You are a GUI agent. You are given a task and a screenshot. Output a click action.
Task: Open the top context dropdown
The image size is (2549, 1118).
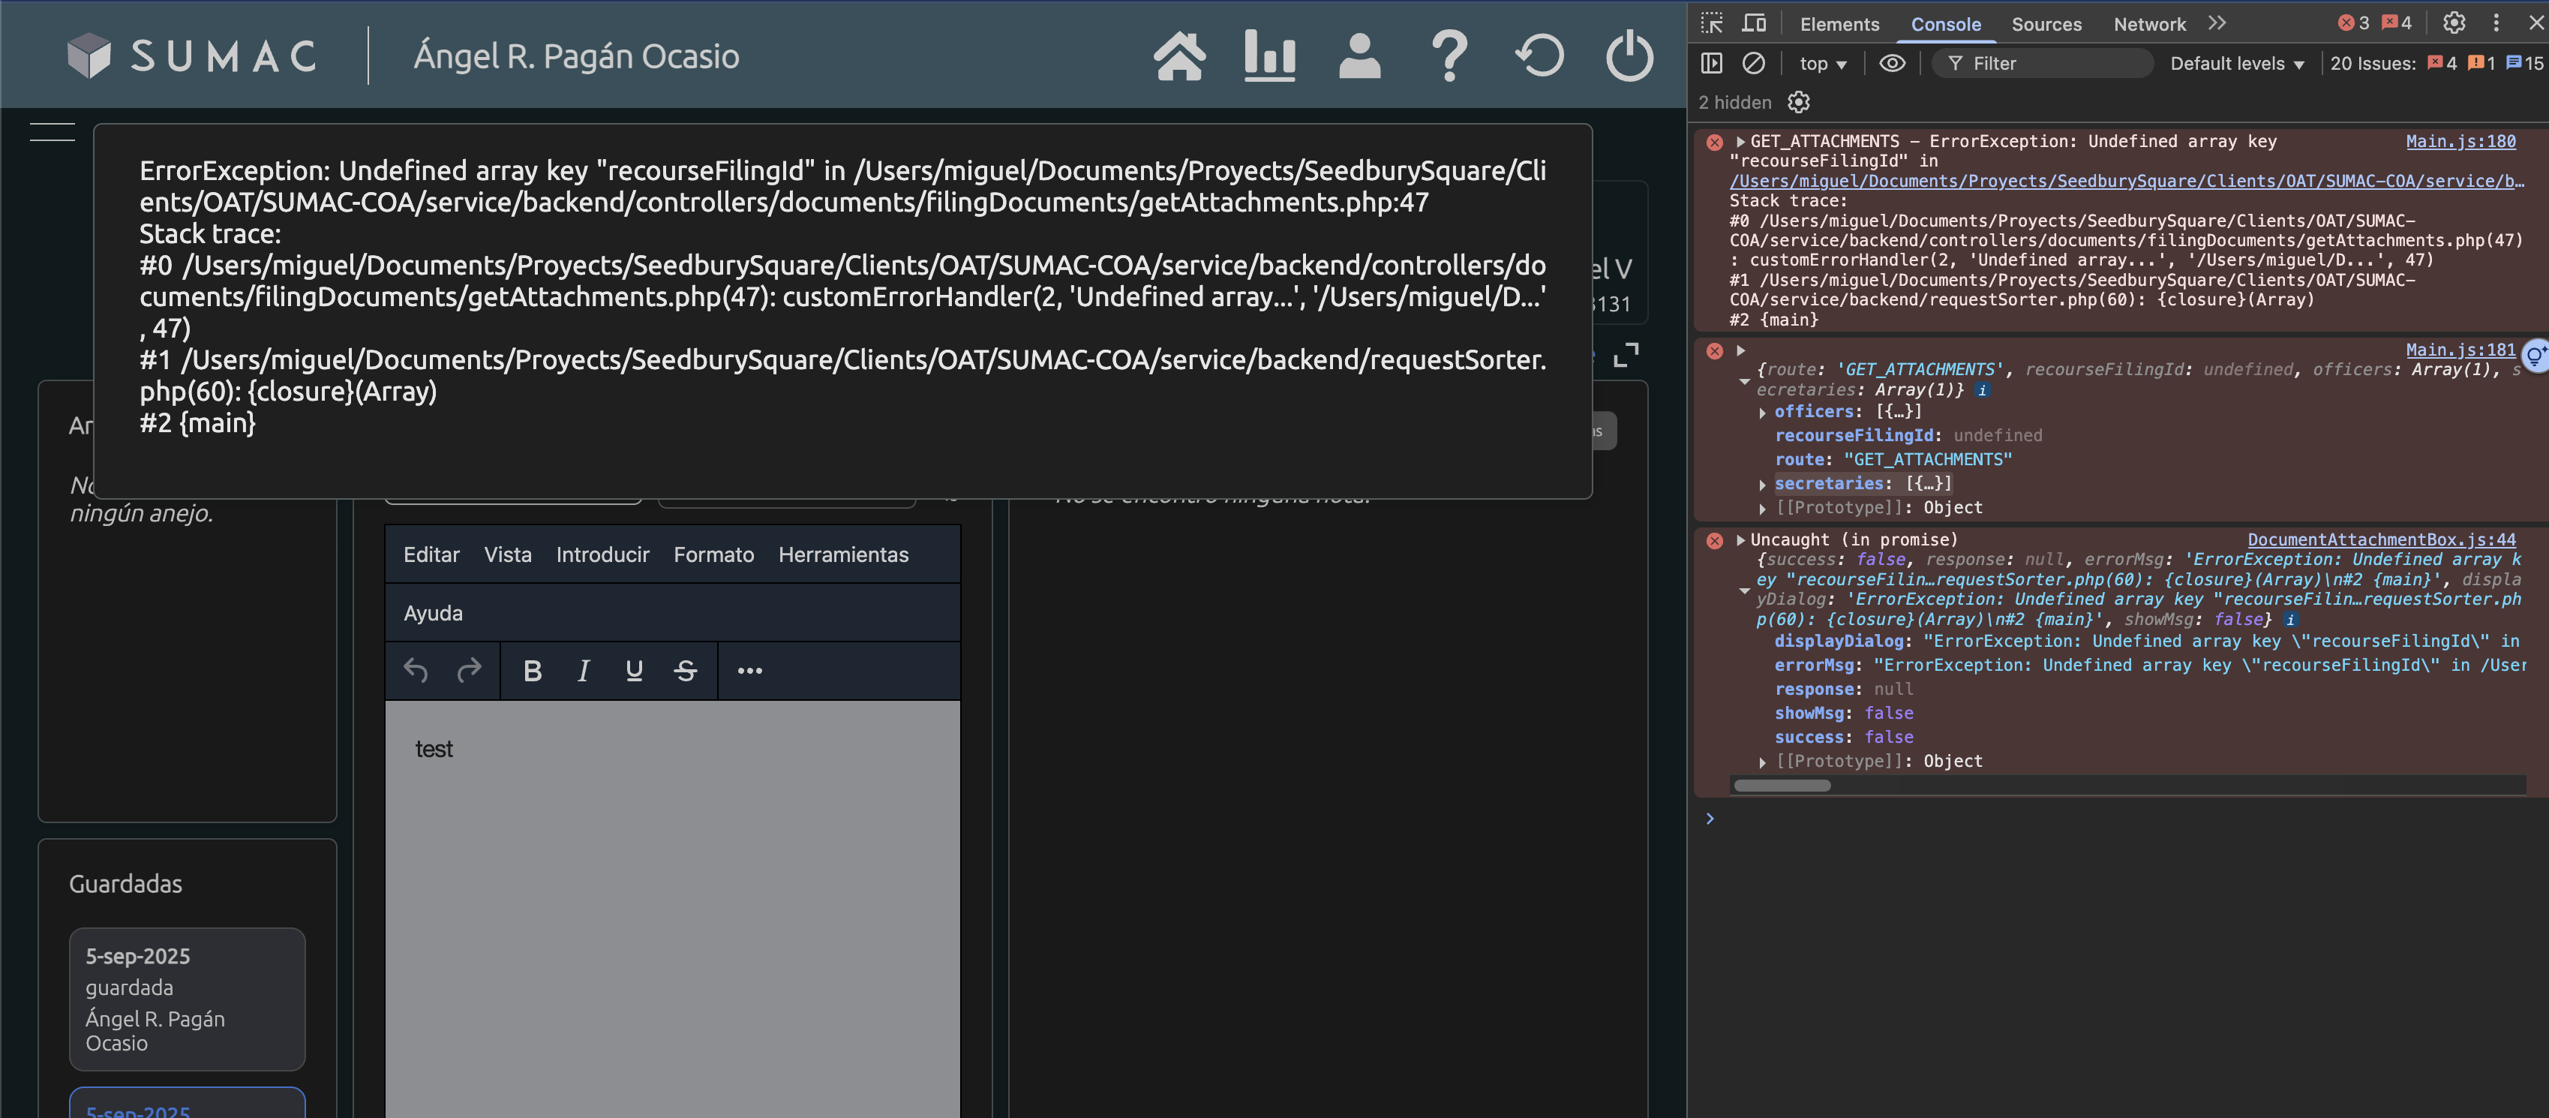point(1823,63)
